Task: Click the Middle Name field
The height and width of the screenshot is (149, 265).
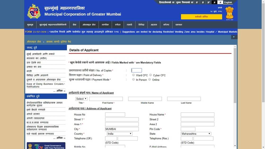Action: pyautogui.click(x=145, y=99)
